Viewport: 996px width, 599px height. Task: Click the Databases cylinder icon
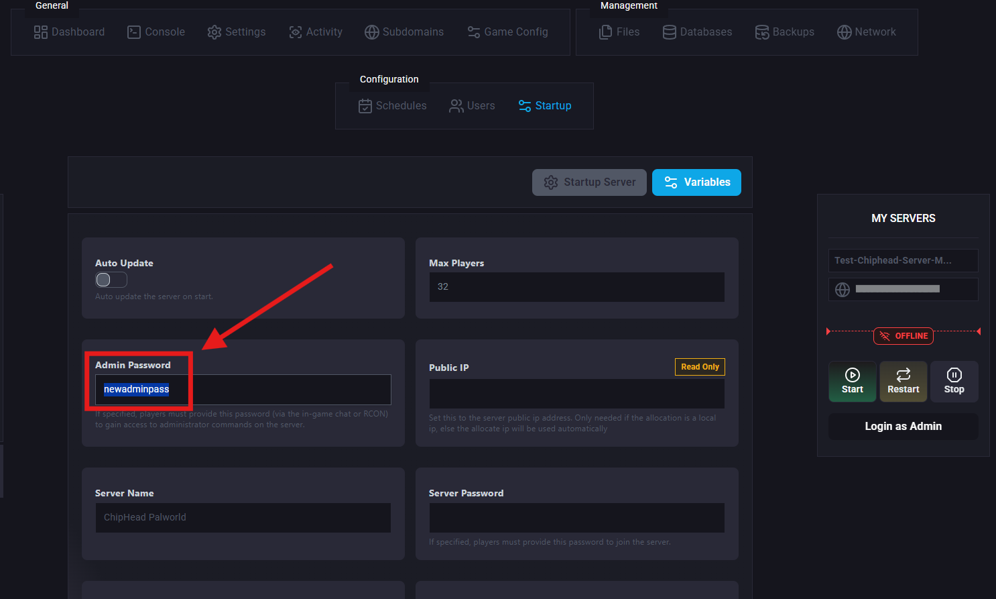click(x=670, y=32)
